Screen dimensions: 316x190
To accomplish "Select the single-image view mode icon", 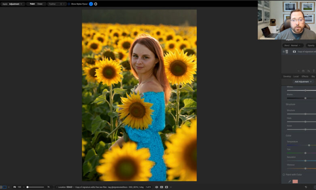I will pyautogui.click(x=4, y=187).
